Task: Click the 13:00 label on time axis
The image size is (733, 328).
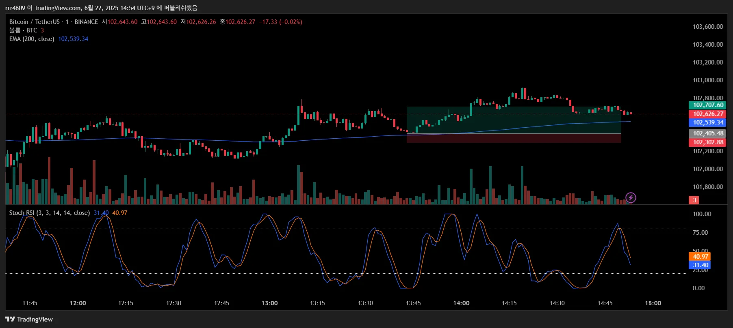Action: tap(269, 303)
